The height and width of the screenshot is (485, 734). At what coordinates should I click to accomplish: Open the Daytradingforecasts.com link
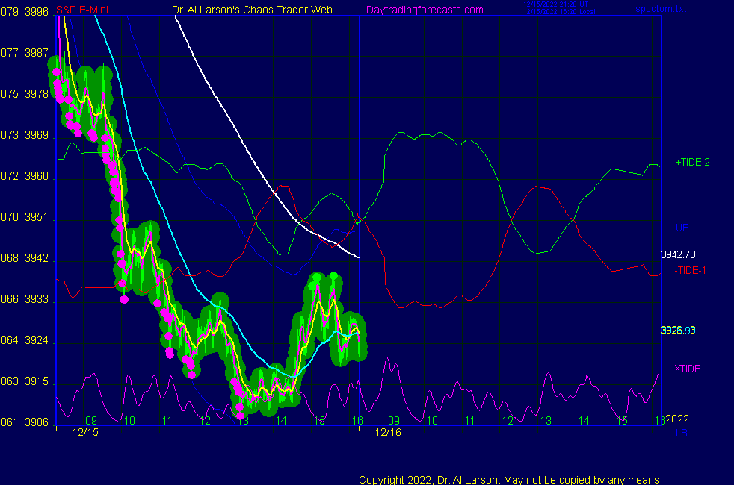[x=425, y=10]
